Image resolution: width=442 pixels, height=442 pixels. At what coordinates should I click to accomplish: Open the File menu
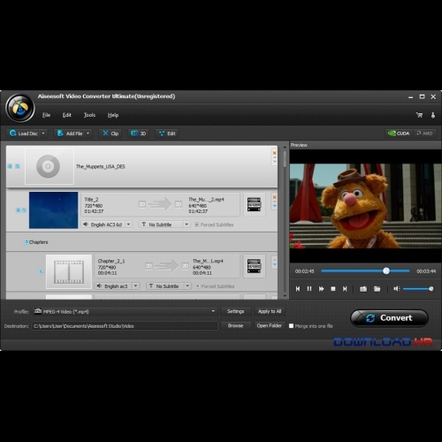tap(46, 115)
